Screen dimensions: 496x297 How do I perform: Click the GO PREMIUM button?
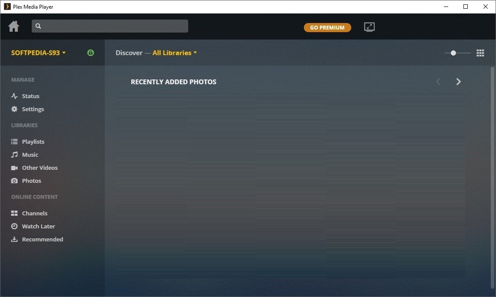pyautogui.click(x=327, y=27)
